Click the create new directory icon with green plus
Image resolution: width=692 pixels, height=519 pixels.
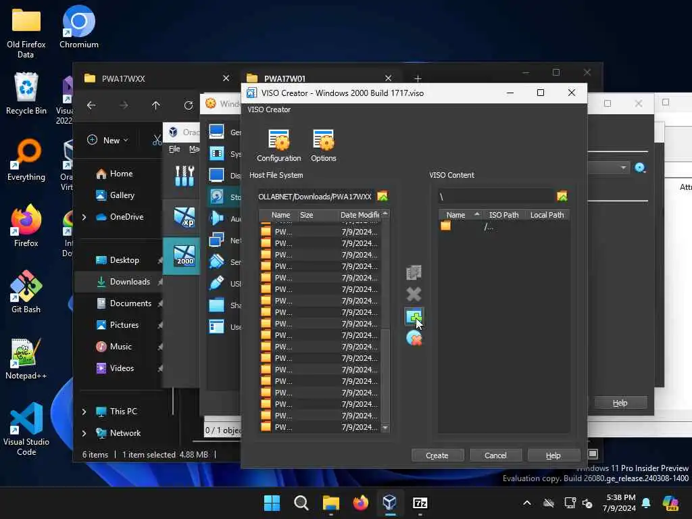click(414, 316)
